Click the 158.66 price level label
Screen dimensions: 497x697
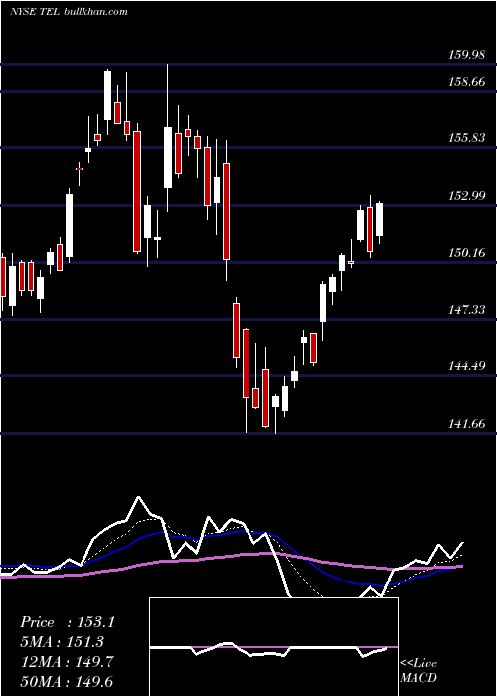click(x=467, y=82)
